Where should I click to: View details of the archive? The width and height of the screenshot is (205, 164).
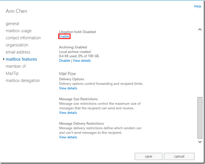(82, 61)
